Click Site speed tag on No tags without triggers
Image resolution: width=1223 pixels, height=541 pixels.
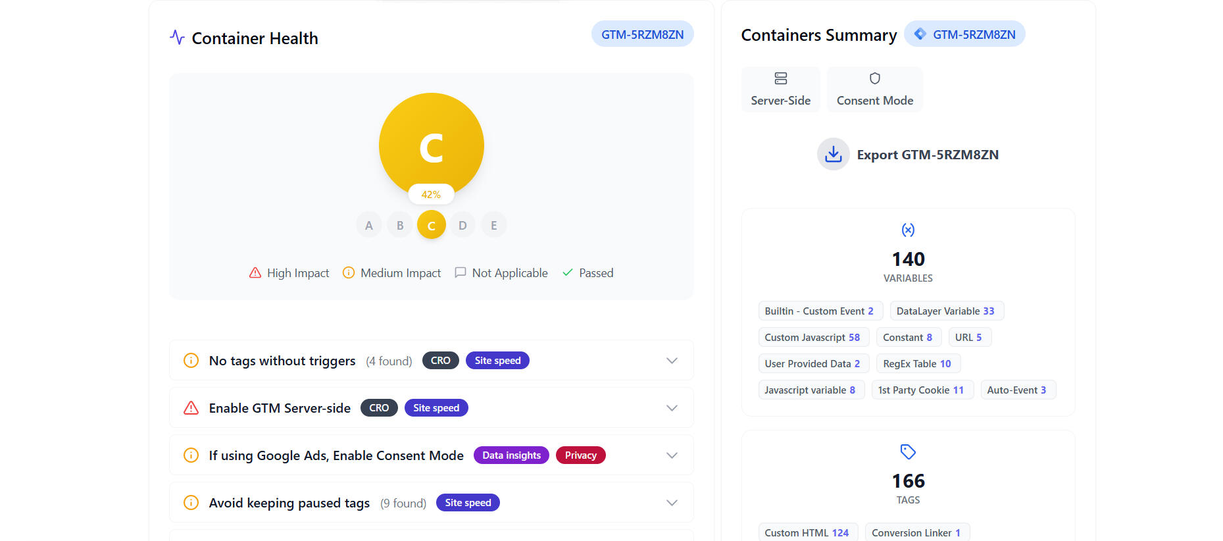pyautogui.click(x=497, y=361)
